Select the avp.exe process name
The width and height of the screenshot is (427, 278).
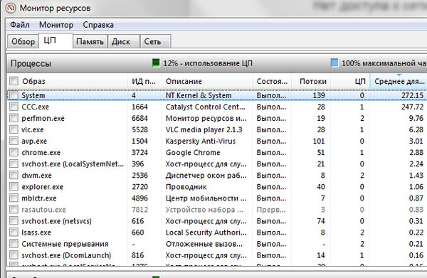click(34, 141)
